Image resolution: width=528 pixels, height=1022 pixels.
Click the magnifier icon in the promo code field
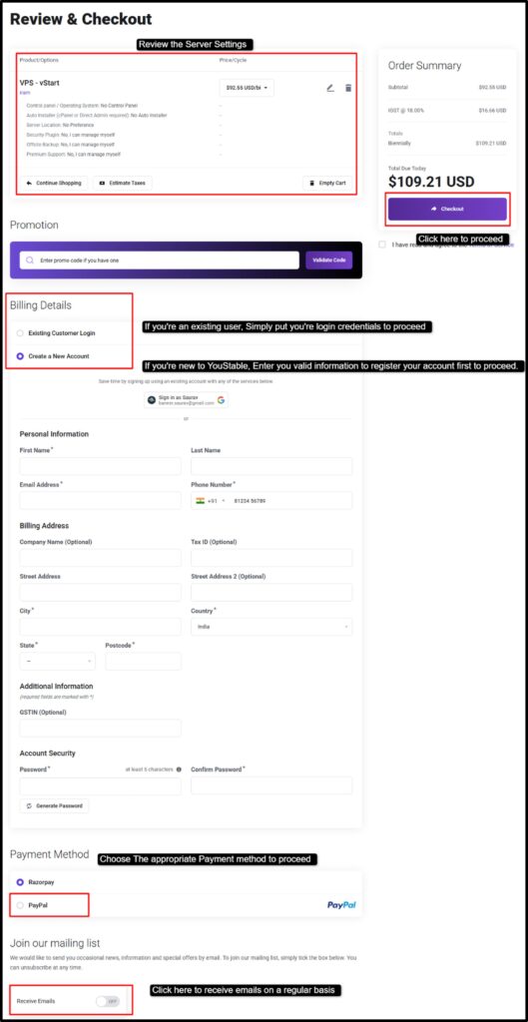29,260
